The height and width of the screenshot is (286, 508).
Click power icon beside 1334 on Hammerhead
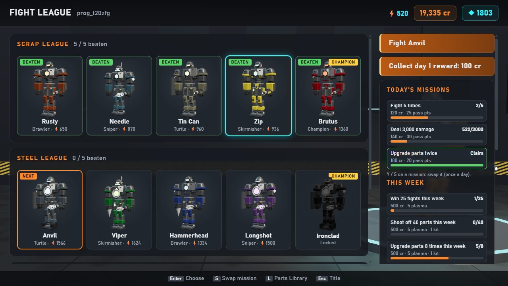click(x=194, y=243)
